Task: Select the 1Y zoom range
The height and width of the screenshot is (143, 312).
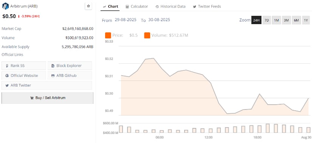Action: pyautogui.click(x=306, y=20)
